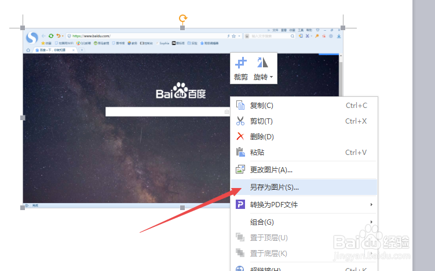Open the 转换为PDF文件 menu item
The height and width of the screenshot is (271, 435).
pyautogui.click(x=304, y=205)
